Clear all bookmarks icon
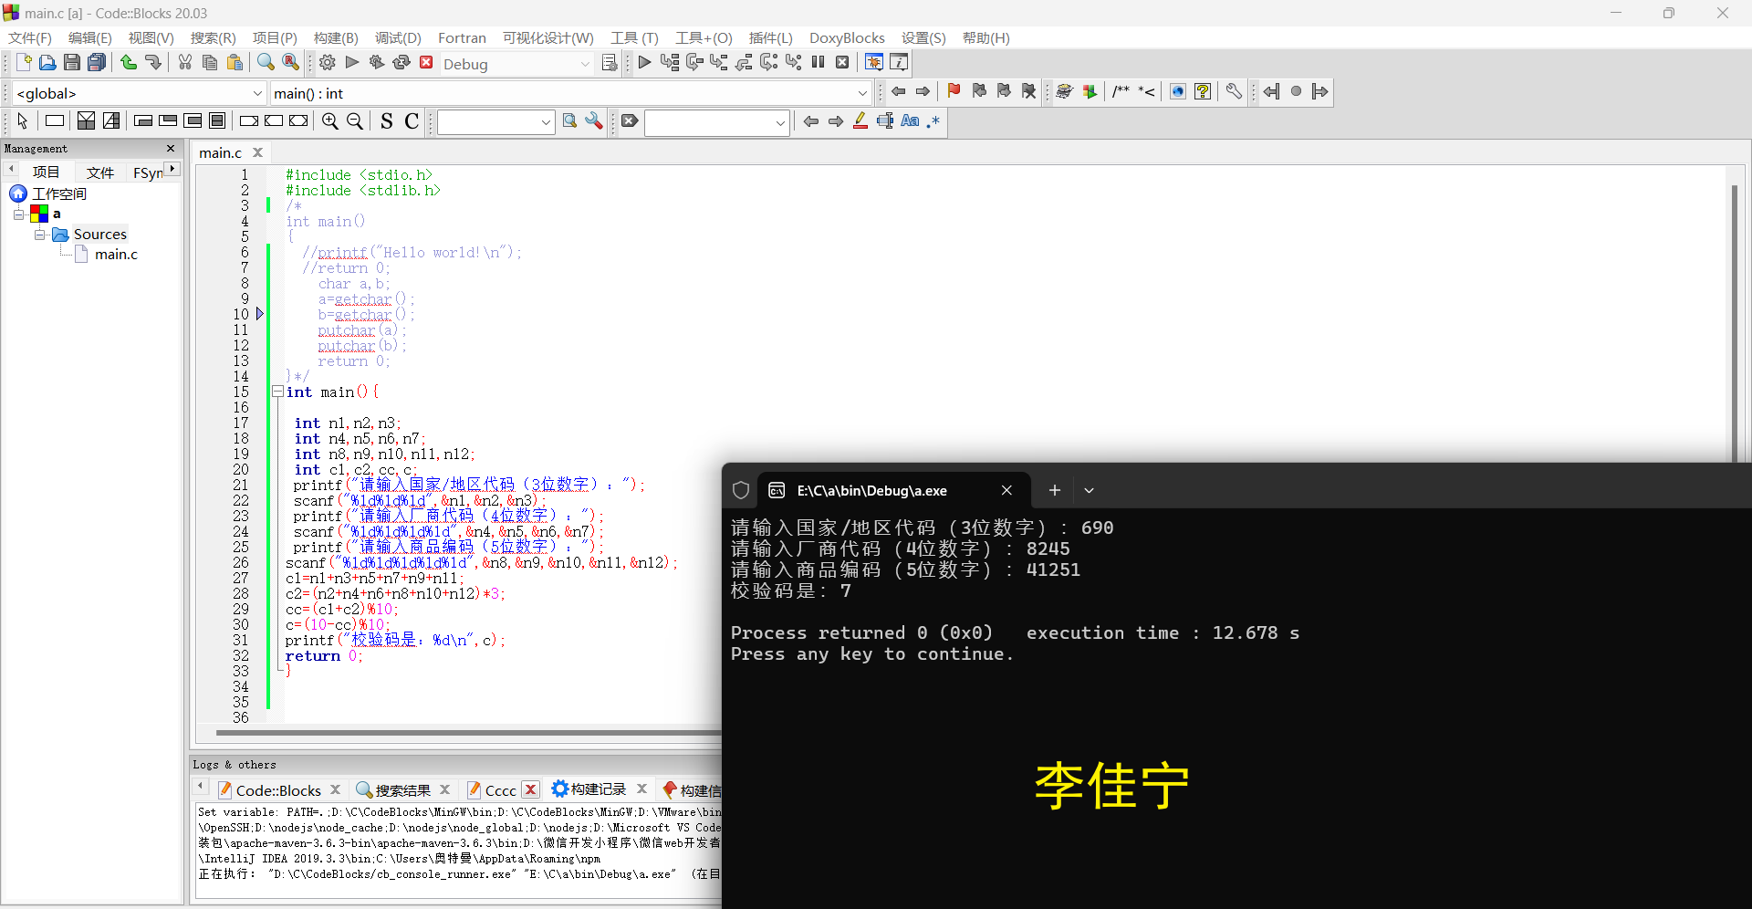Viewport: 1752px width, 909px height. point(1029,91)
